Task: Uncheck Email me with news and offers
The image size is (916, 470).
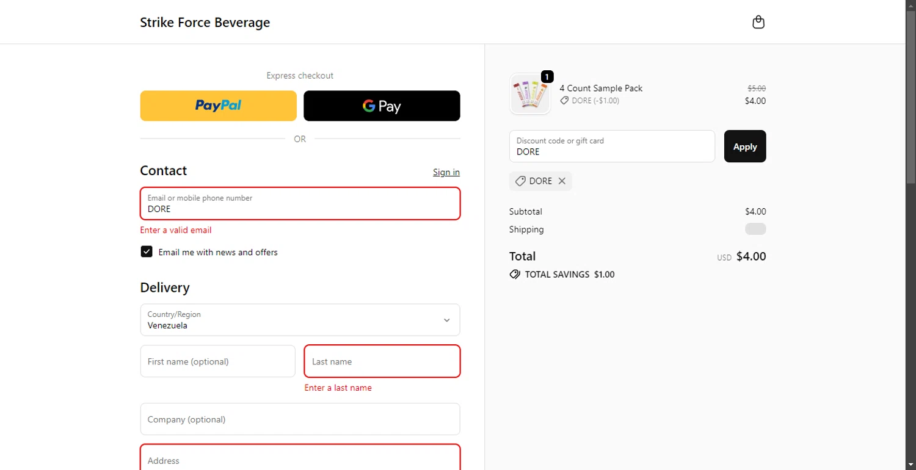Action: click(x=147, y=252)
